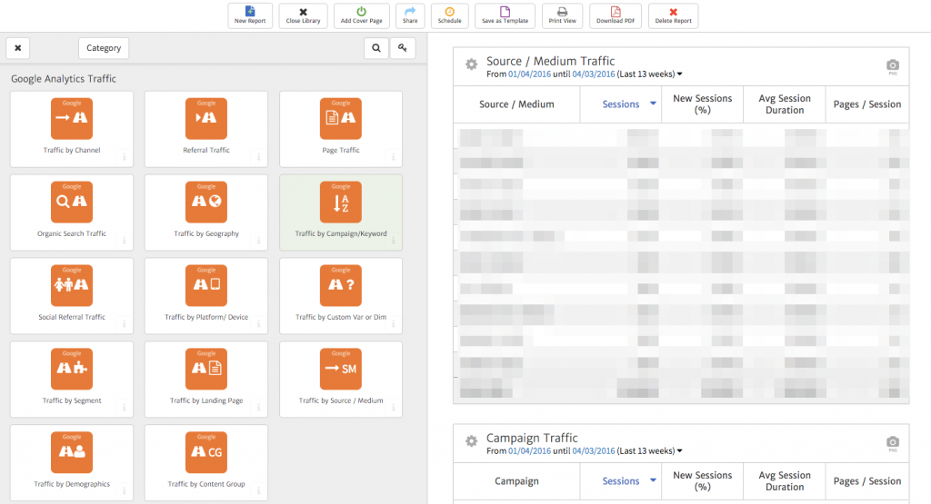Screen dimensions: 931x504
Task: Select the Traffic by Channel widget
Action: coord(72,129)
